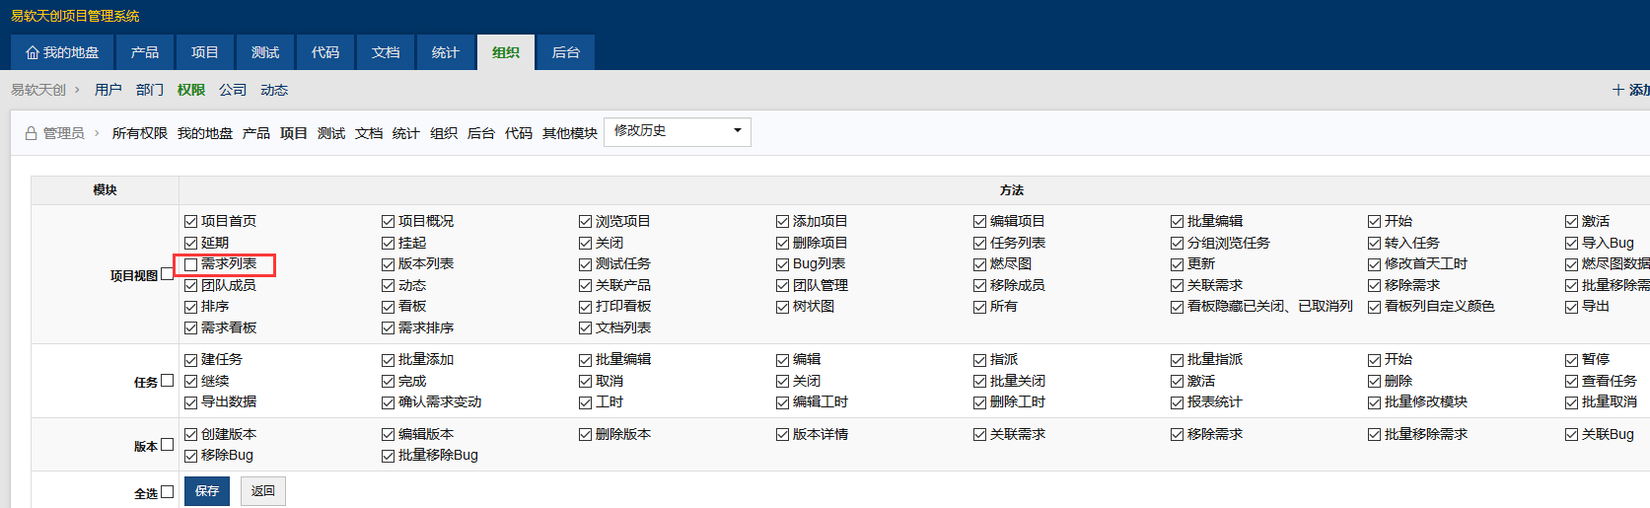
Task: Tick the 全选 select-all checkbox
Action: tap(168, 492)
